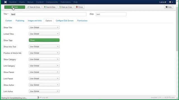Open the Menus menu
The width and height of the screenshot is (179, 100).
30,2
